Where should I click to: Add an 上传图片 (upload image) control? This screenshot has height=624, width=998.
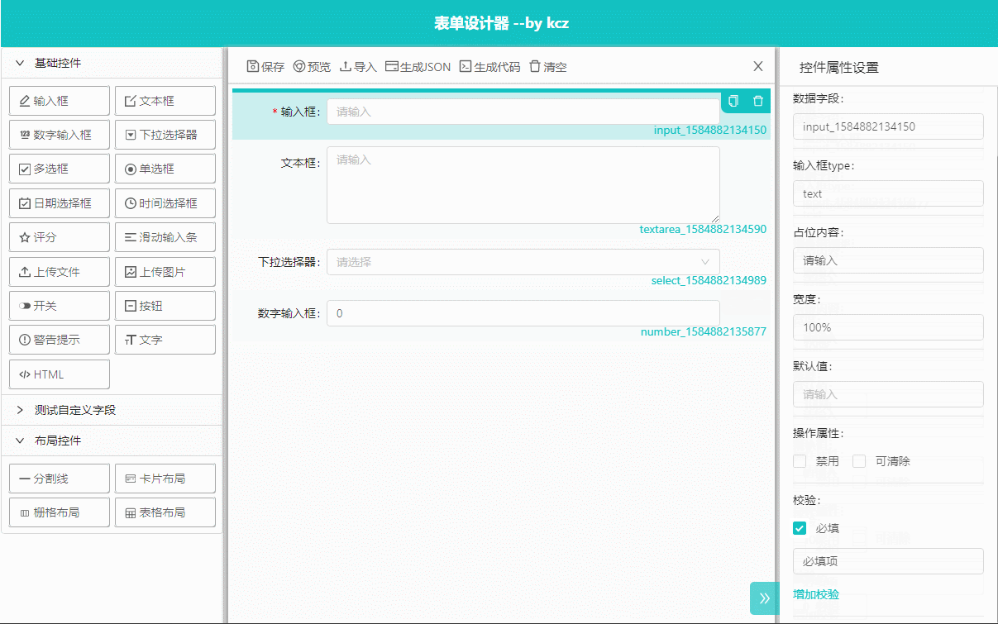165,271
